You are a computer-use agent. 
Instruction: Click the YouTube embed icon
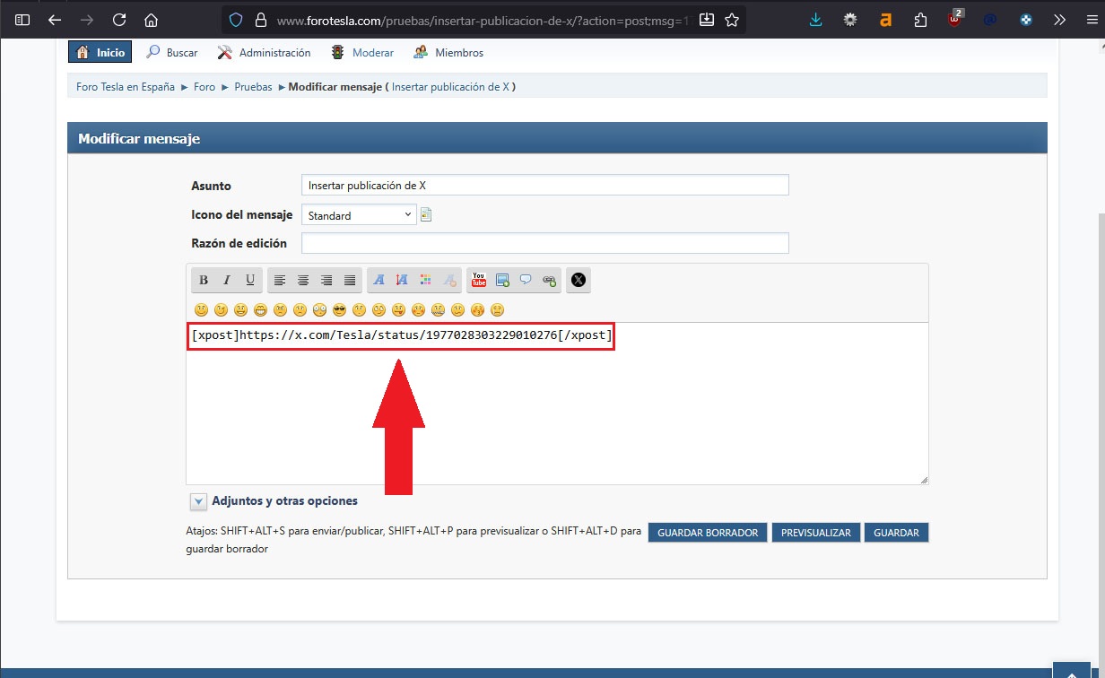coord(479,280)
